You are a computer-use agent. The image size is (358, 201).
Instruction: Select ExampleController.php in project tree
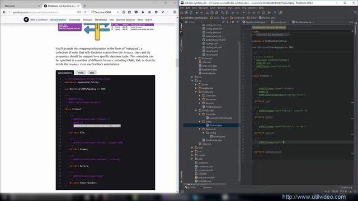(219, 118)
